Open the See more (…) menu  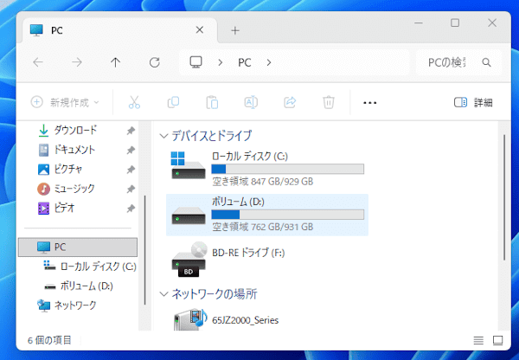coord(369,103)
